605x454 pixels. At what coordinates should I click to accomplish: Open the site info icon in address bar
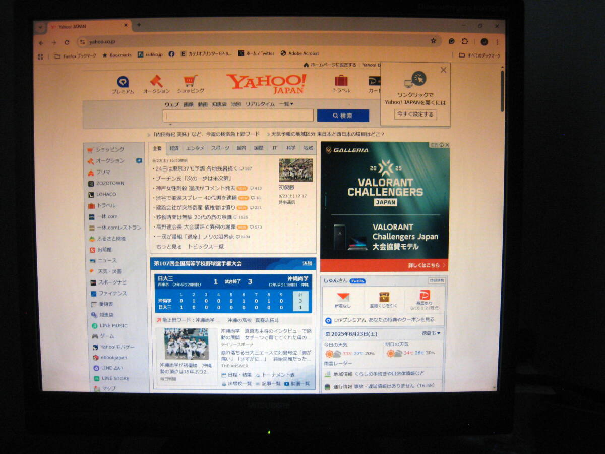83,43
